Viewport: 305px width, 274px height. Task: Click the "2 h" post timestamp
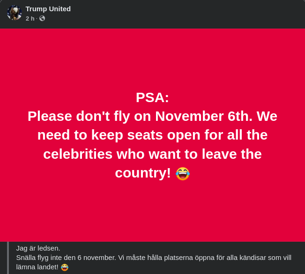(30, 19)
